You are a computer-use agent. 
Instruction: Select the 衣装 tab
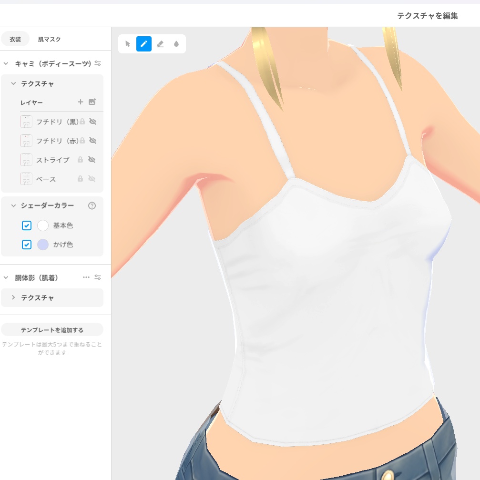15,39
